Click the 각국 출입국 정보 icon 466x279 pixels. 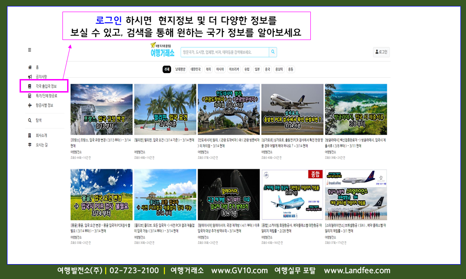tap(30, 86)
